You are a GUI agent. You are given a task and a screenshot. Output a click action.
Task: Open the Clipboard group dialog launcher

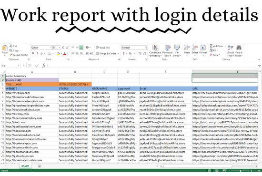[x=29, y=59]
